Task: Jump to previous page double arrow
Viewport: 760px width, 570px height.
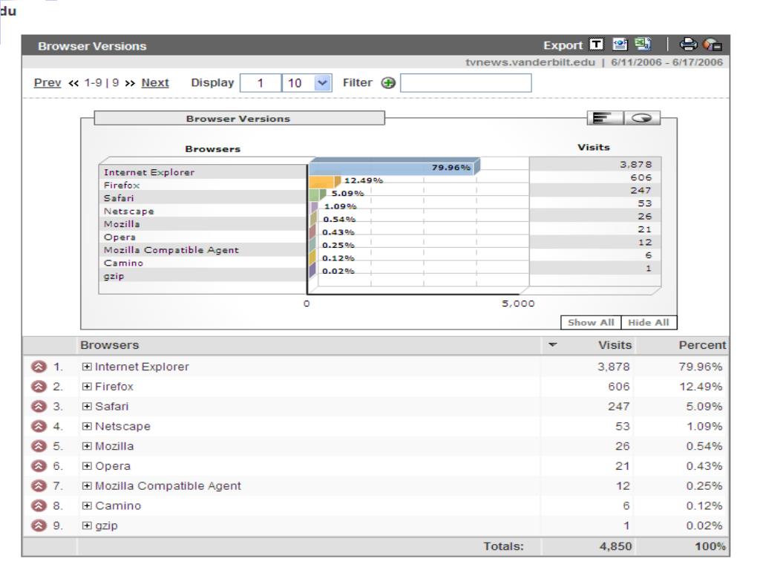Action: (x=73, y=83)
